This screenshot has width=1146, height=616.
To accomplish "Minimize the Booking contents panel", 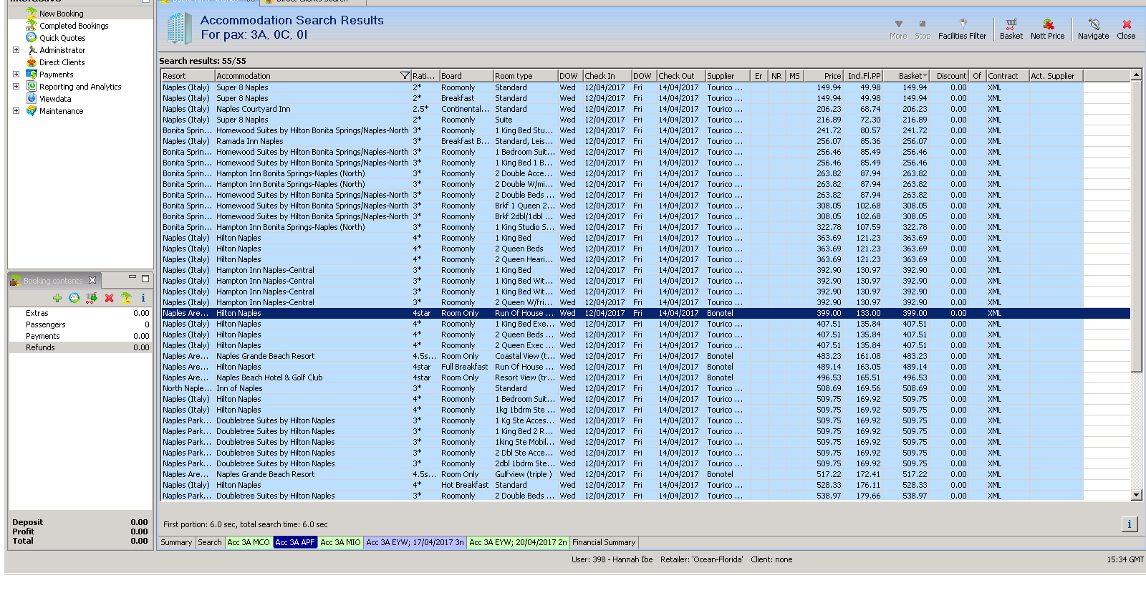I will 133,278.
